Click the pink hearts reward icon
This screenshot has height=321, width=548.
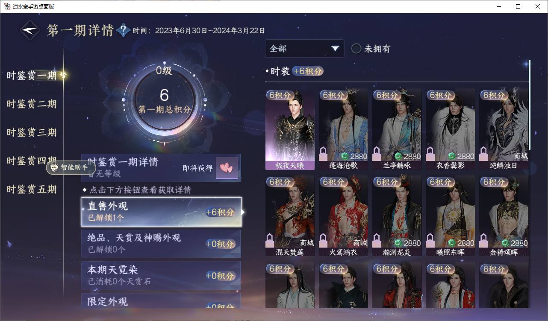pos(227,168)
